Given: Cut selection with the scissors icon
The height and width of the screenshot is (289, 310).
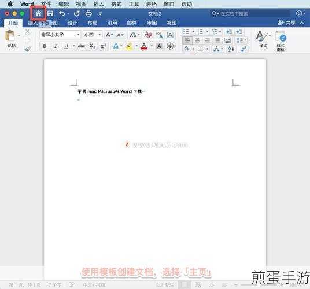Looking at the screenshot, I should [x=28, y=32].
